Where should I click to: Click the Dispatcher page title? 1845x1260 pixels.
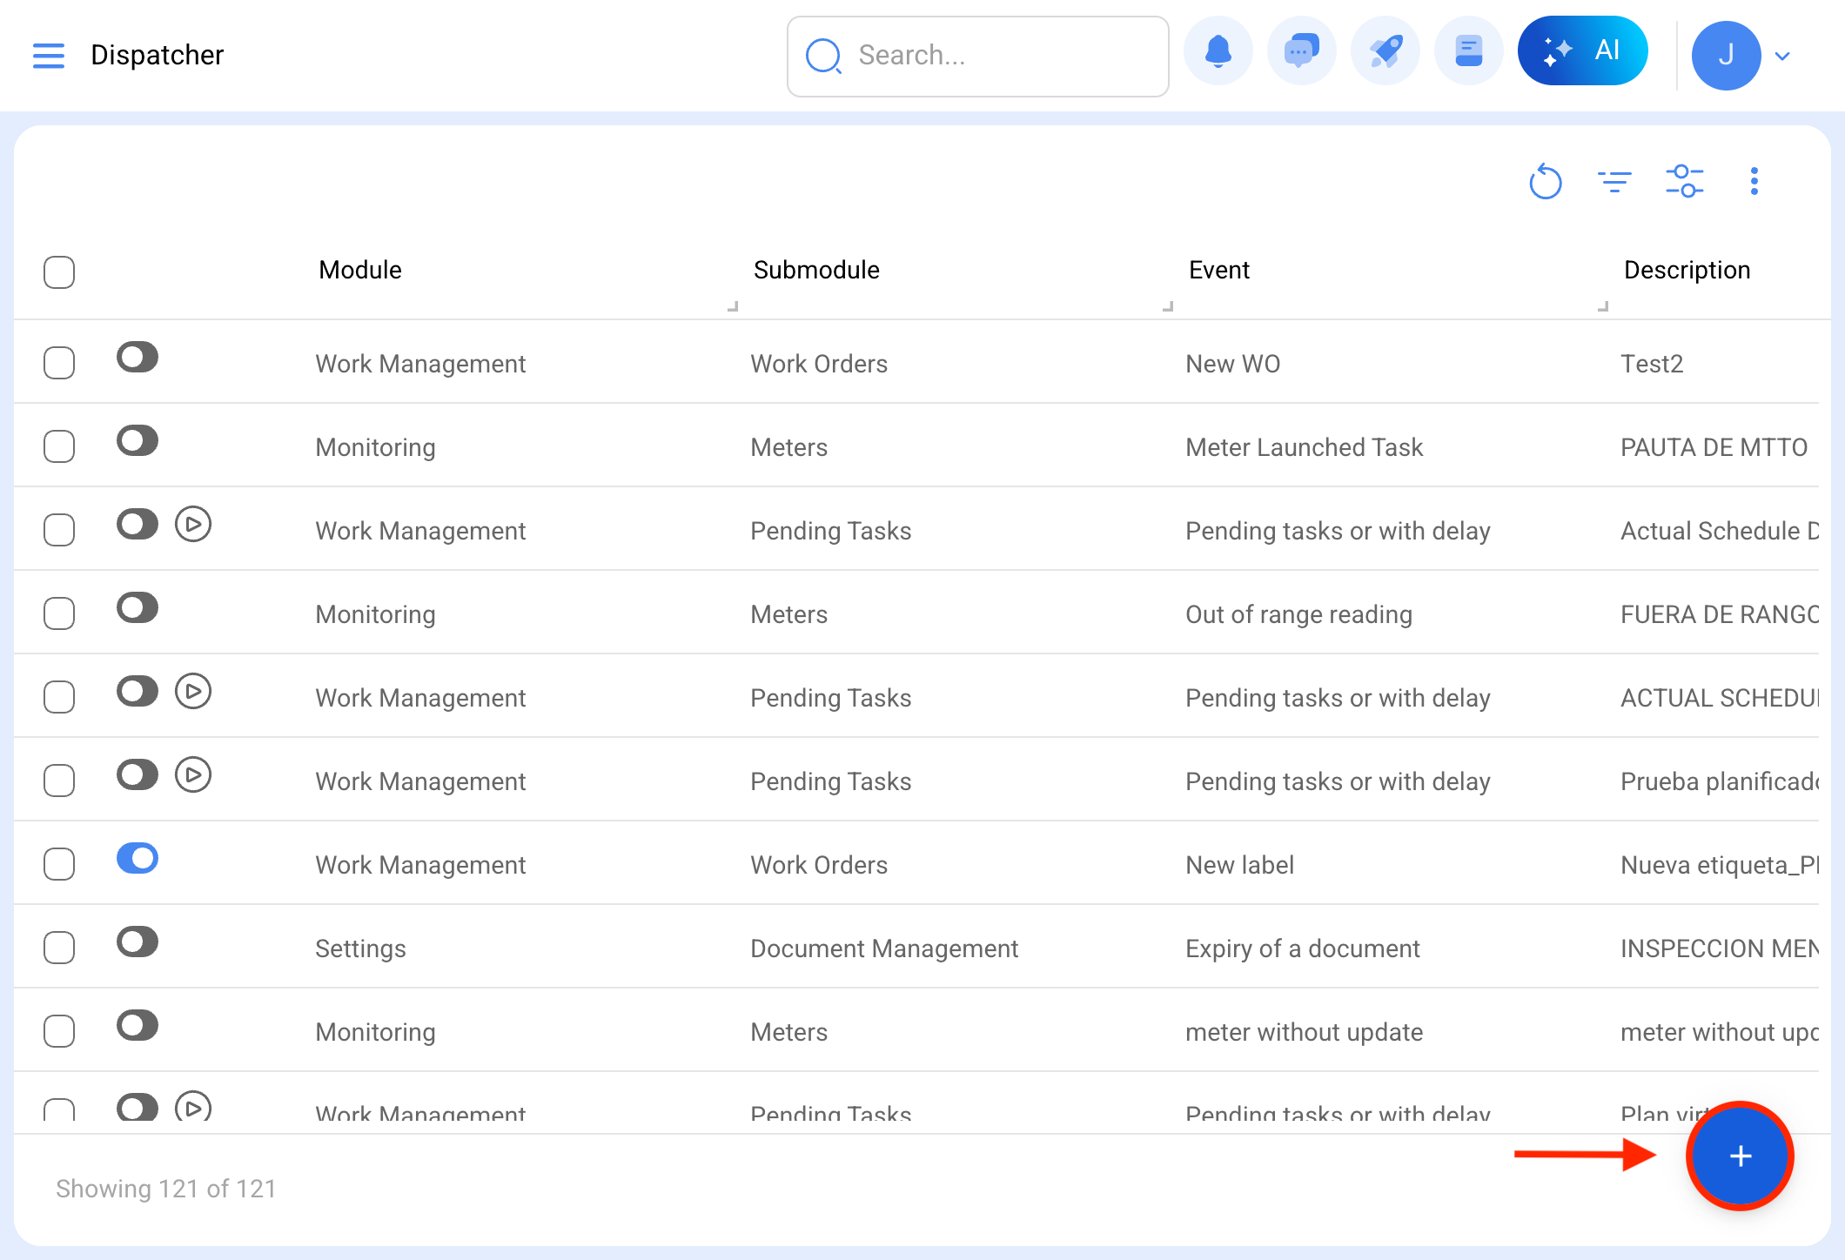(x=157, y=55)
